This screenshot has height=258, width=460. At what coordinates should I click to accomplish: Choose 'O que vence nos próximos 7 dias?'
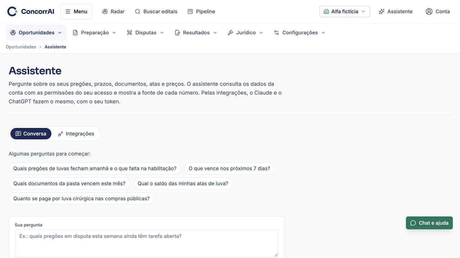click(229, 168)
